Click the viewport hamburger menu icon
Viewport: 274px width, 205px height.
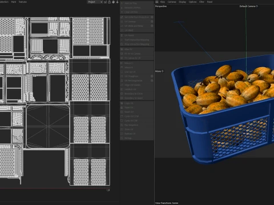[157, 2]
